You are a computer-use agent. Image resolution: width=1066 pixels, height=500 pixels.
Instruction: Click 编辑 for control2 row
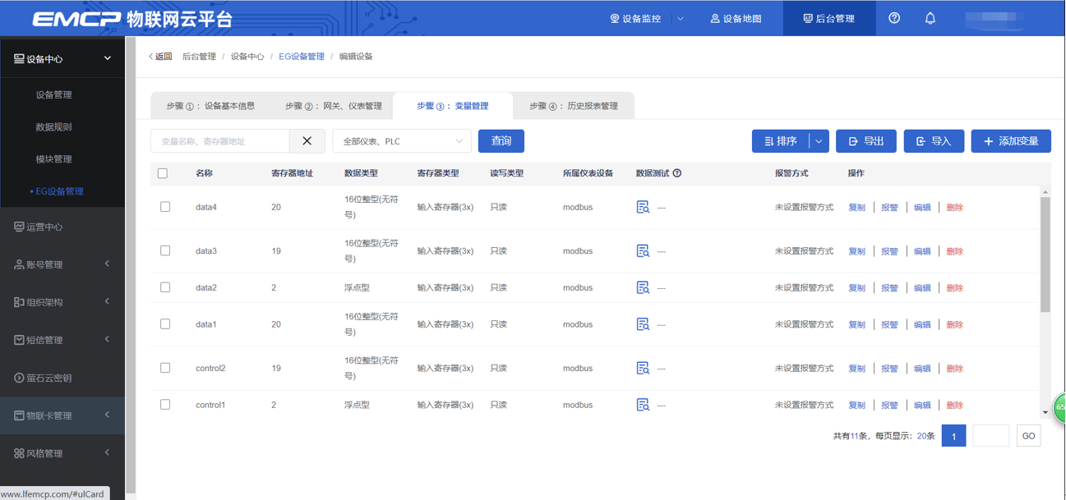pyautogui.click(x=922, y=369)
